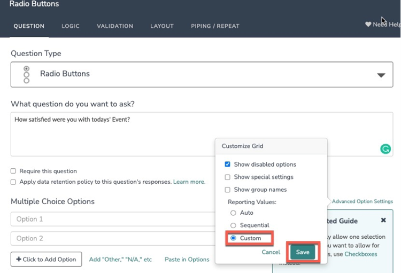Check Require this question box

pos(13,171)
